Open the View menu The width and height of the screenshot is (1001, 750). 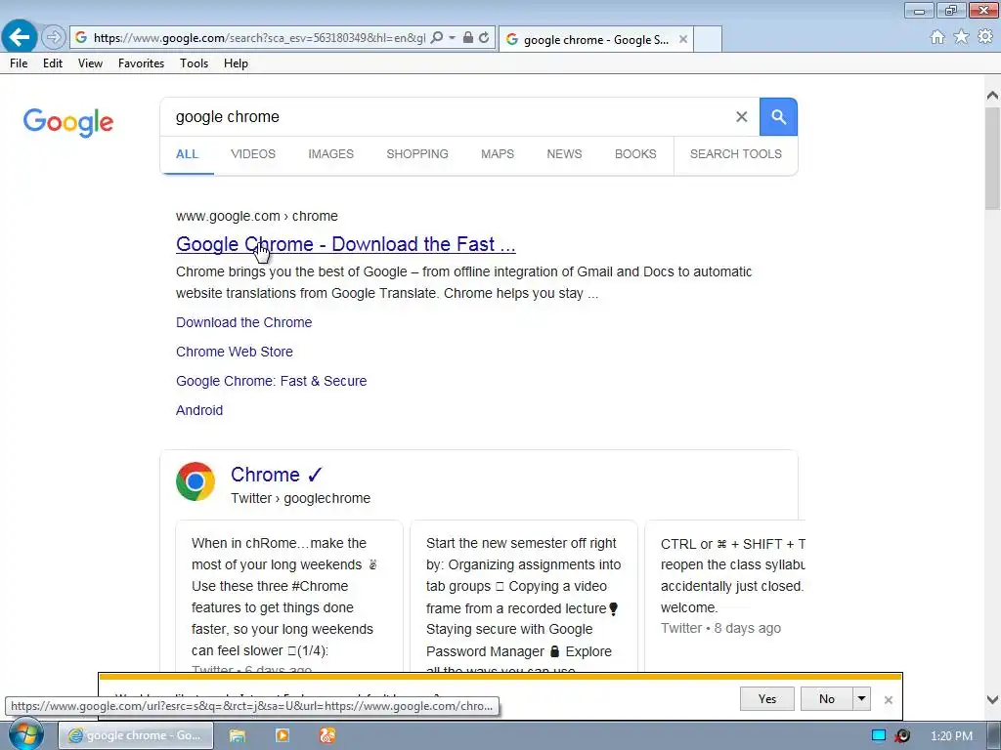point(90,63)
